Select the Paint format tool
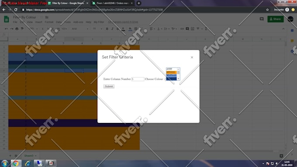This screenshot has width=297, height=167. click(x=22, y=29)
